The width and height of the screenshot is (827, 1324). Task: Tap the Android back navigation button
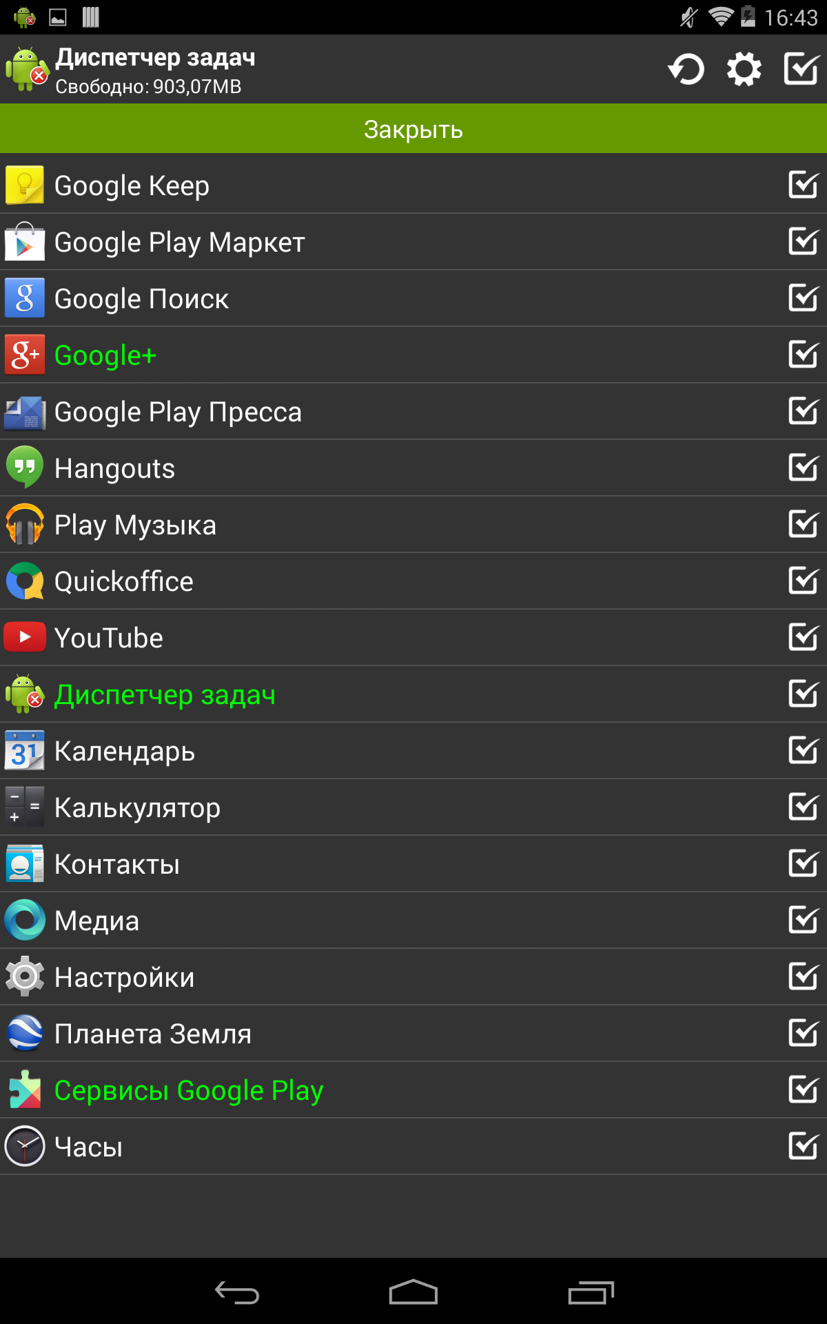[237, 1292]
